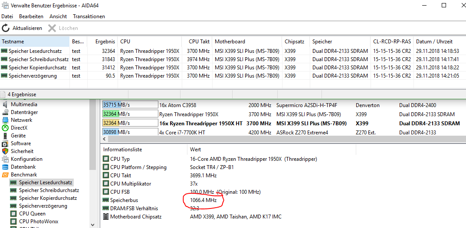Click RAM icon of Speicher Lesedurchsatz result row

(4, 51)
